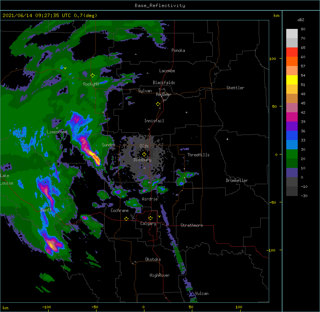Select the Didsbury town label

tap(143, 160)
